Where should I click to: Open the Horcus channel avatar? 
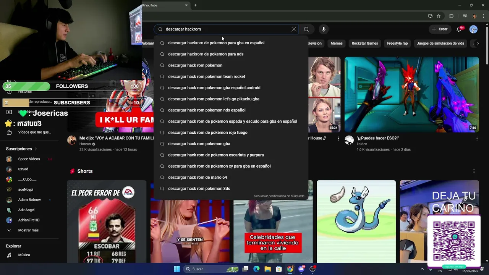(72, 140)
